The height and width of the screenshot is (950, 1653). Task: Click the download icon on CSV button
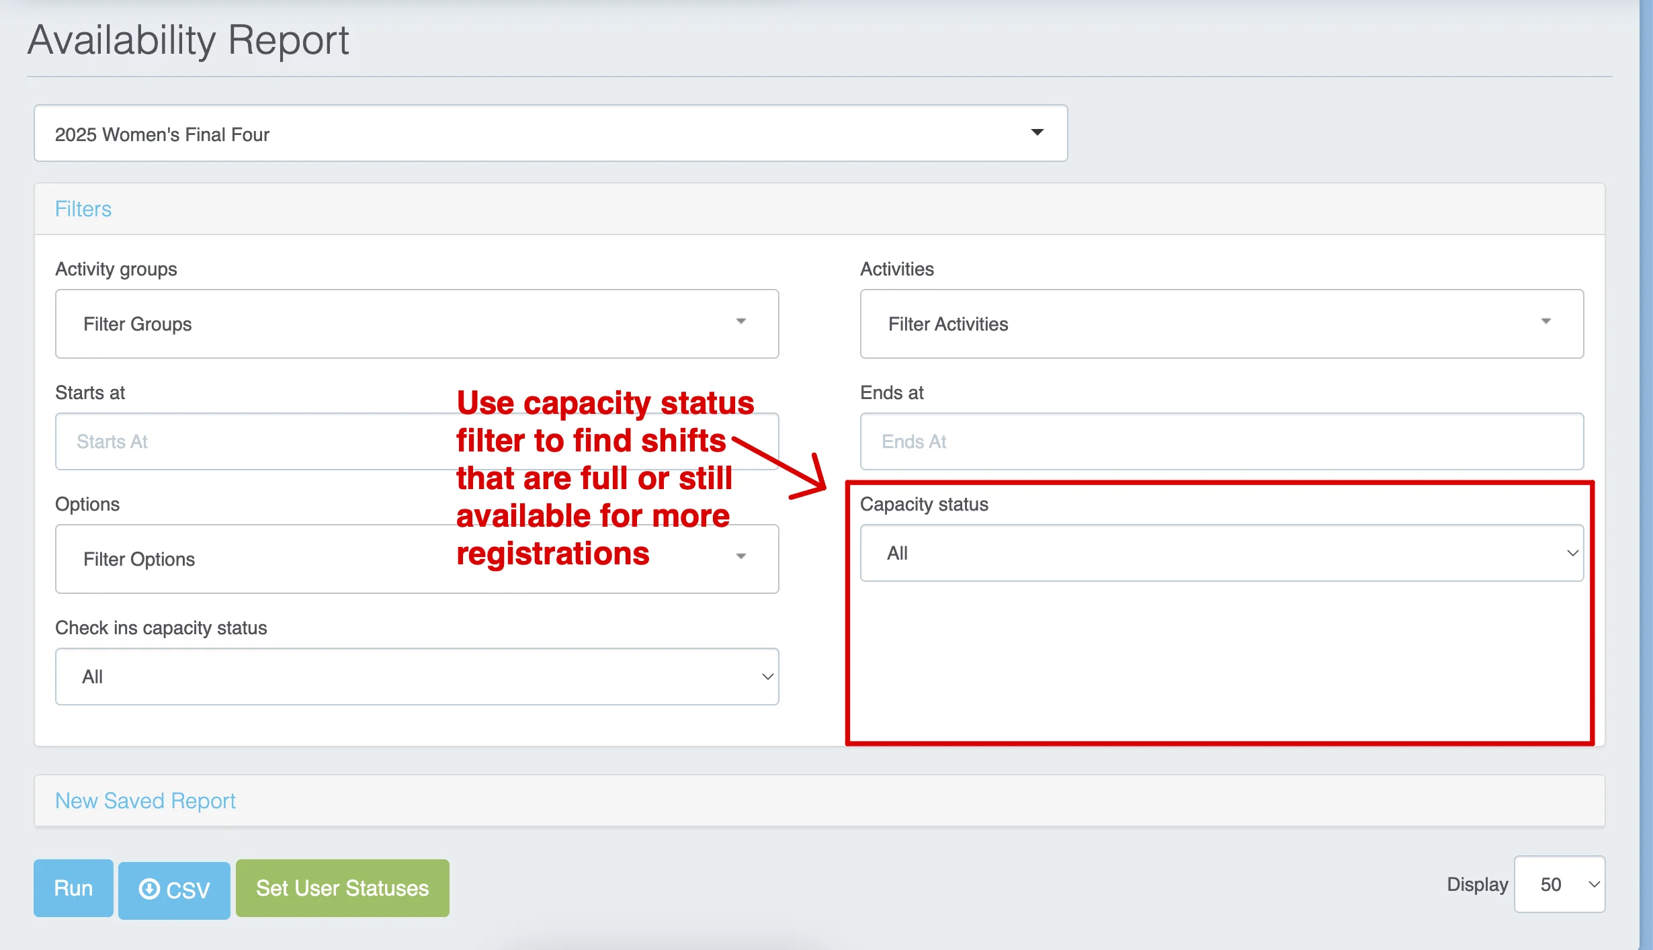(149, 890)
